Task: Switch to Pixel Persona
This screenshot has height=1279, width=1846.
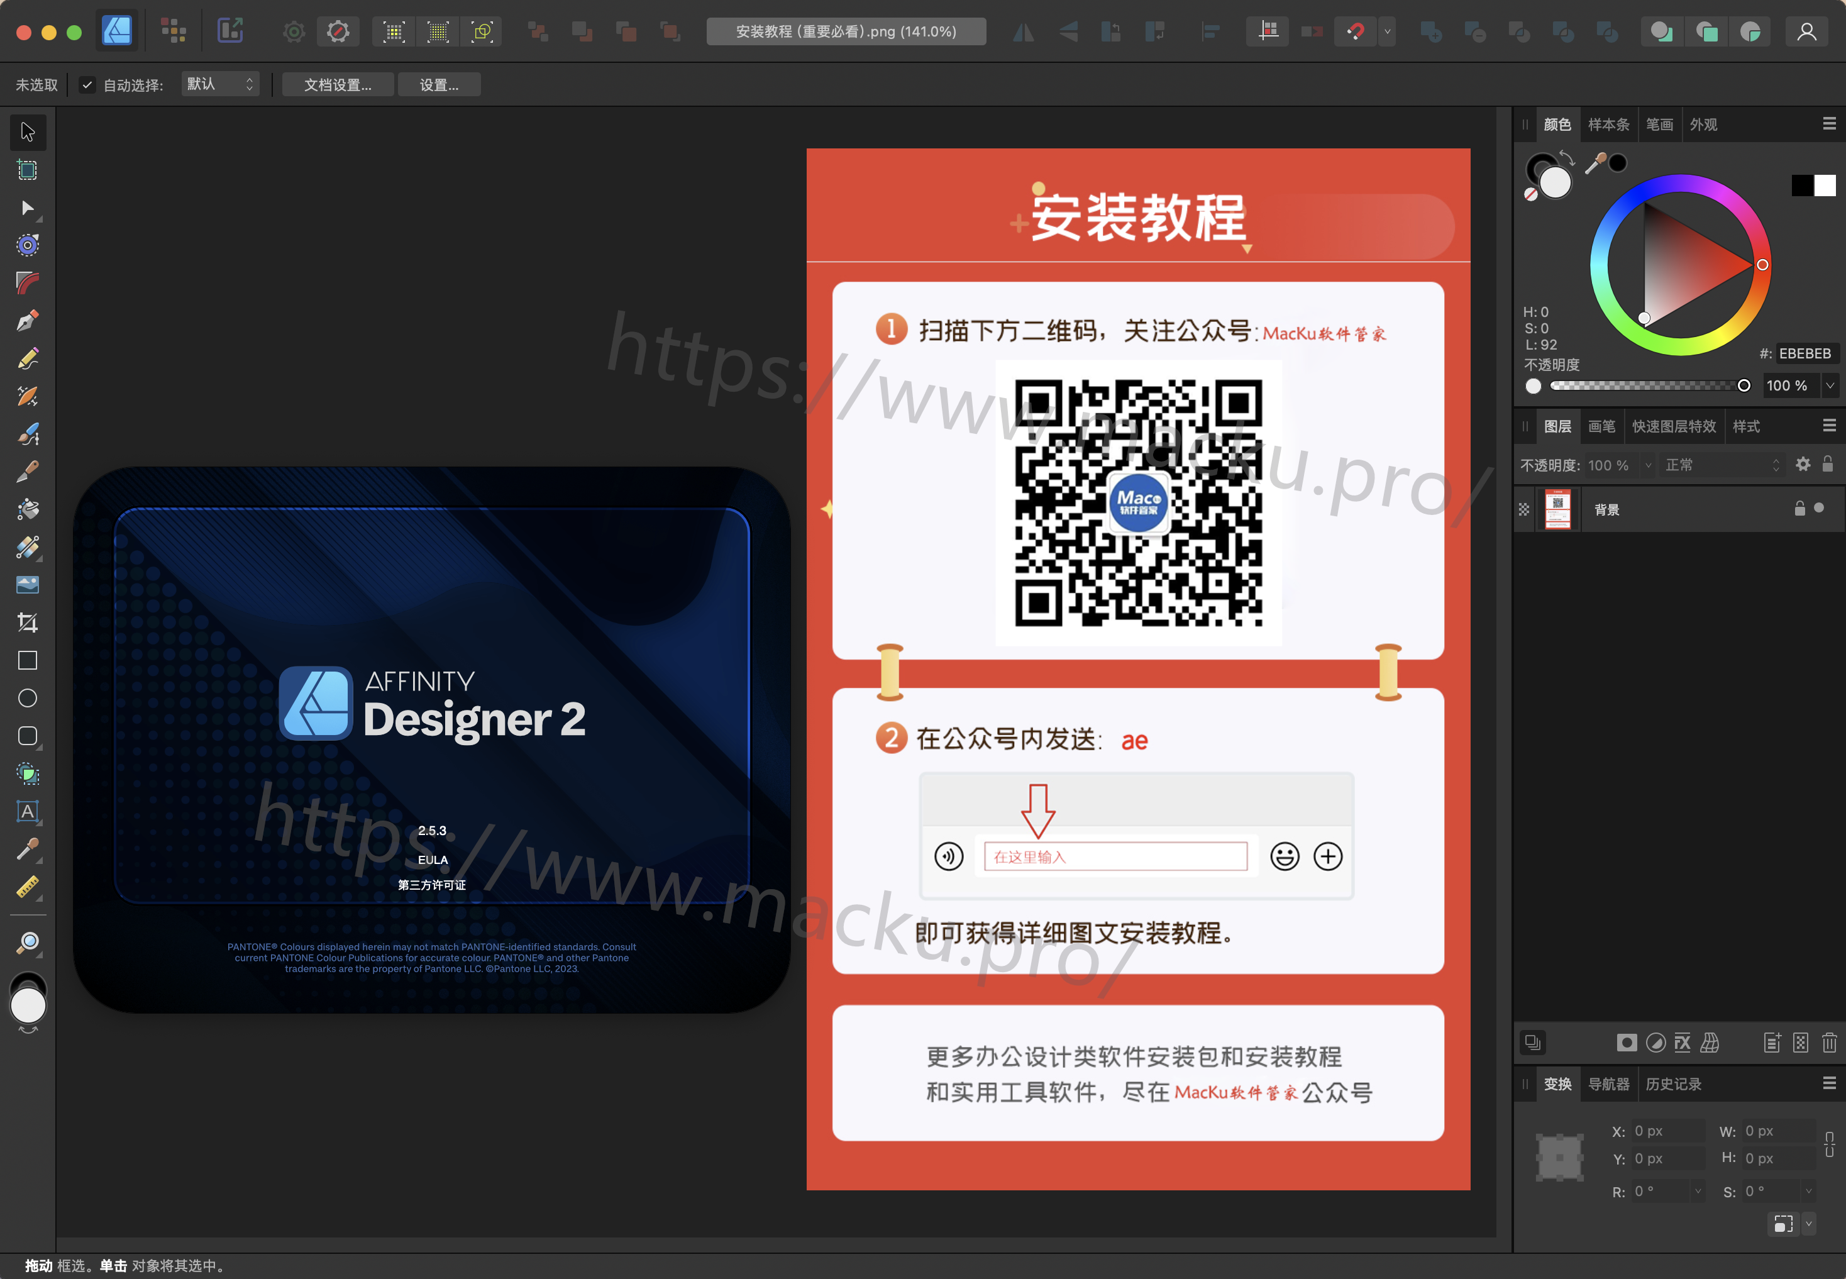Action: 173,31
